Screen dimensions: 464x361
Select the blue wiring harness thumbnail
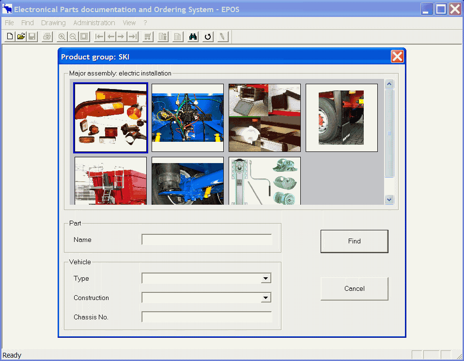coord(187,118)
